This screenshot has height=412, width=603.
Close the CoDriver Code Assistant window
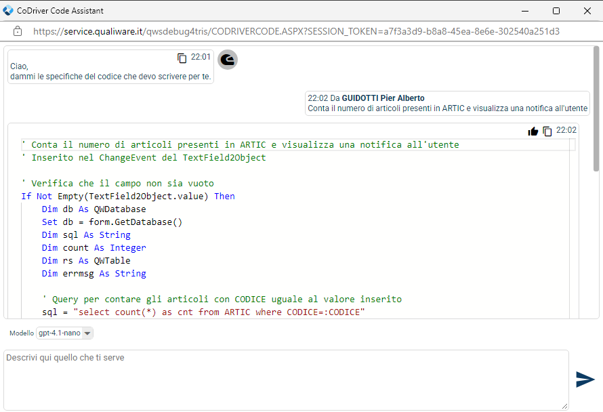587,11
